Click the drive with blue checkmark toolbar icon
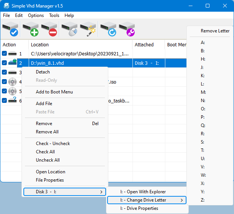234x214 pixels. [x=10, y=29]
